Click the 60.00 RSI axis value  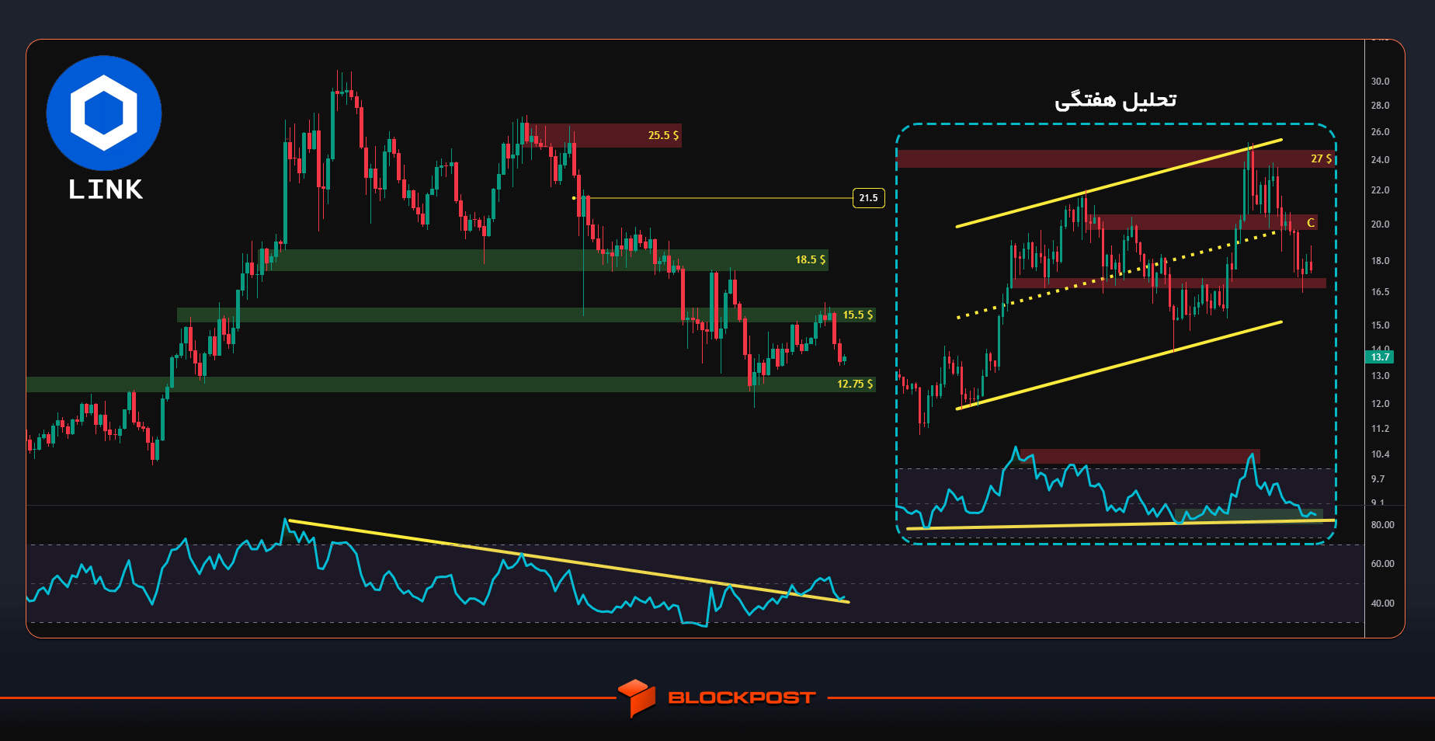(1382, 564)
